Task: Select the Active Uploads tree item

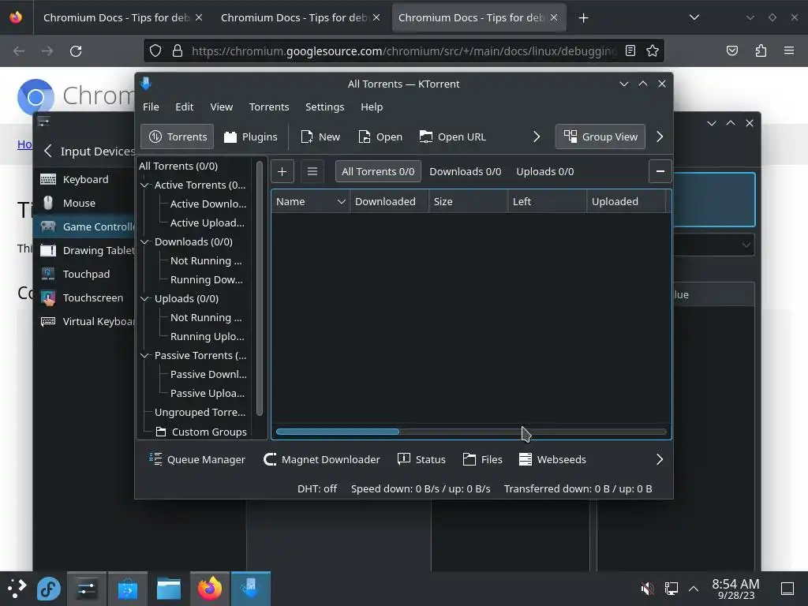Action: click(208, 223)
